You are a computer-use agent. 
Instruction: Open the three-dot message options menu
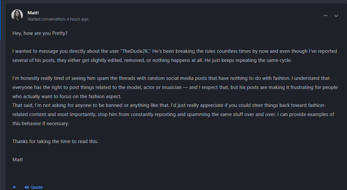click(325, 16)
